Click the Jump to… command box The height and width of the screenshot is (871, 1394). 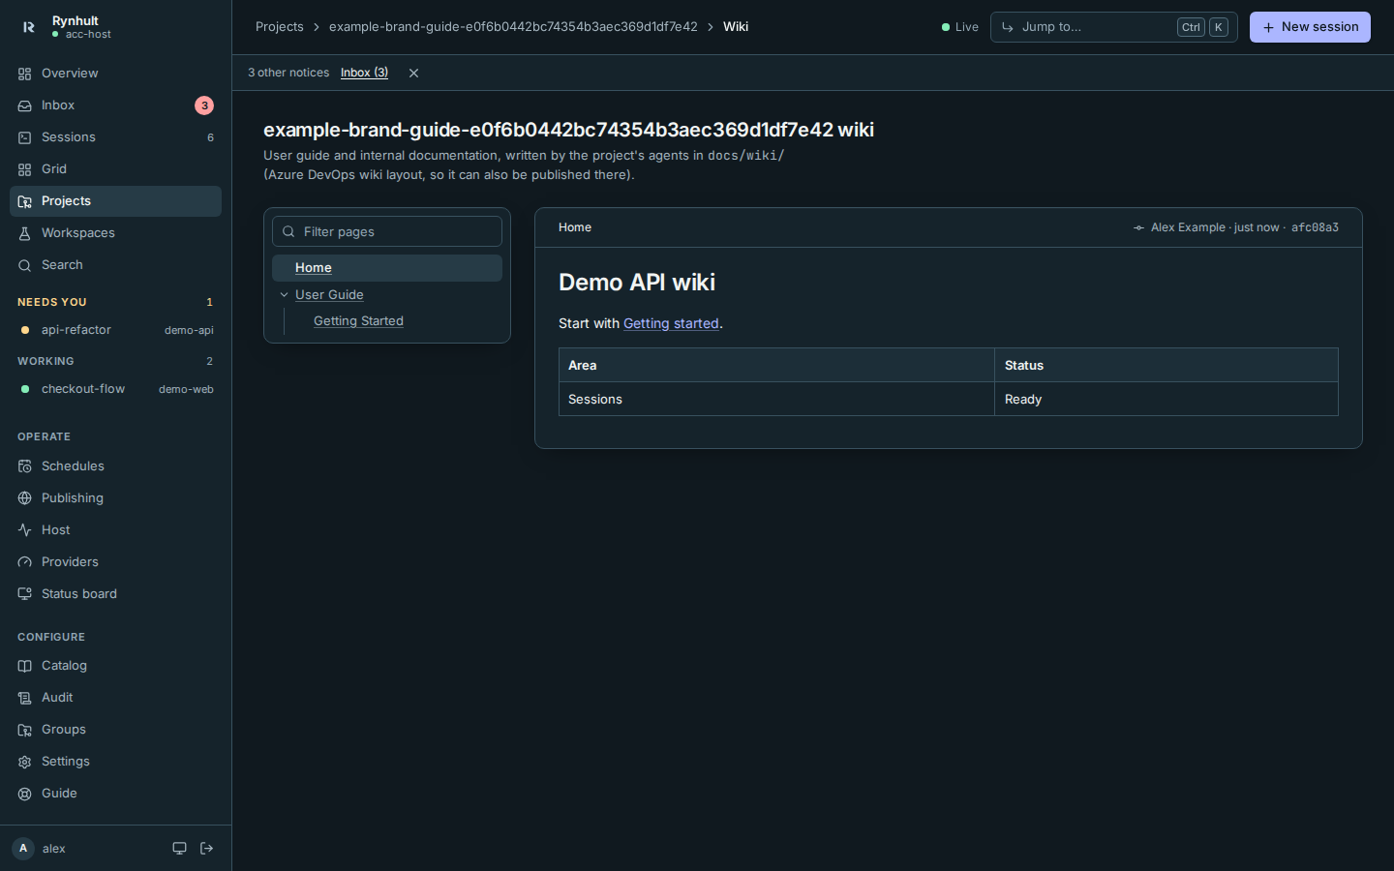1113,27
